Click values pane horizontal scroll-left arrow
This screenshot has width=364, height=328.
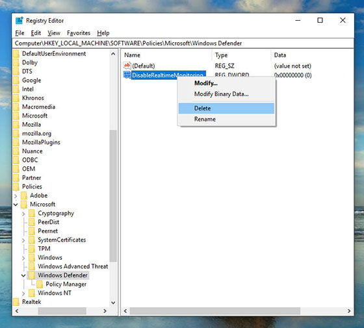pyautogui.click(x=125, y=311)
